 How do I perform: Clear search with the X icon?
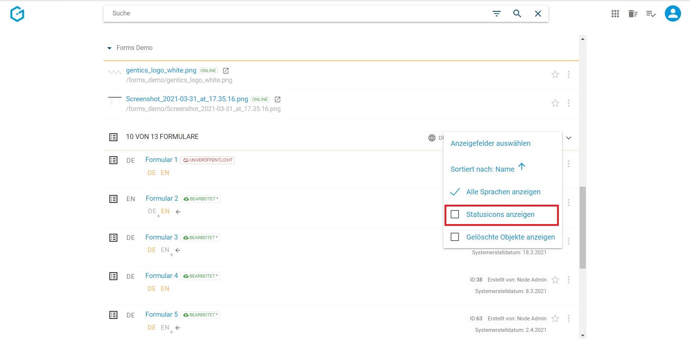(x=538, y=14)
